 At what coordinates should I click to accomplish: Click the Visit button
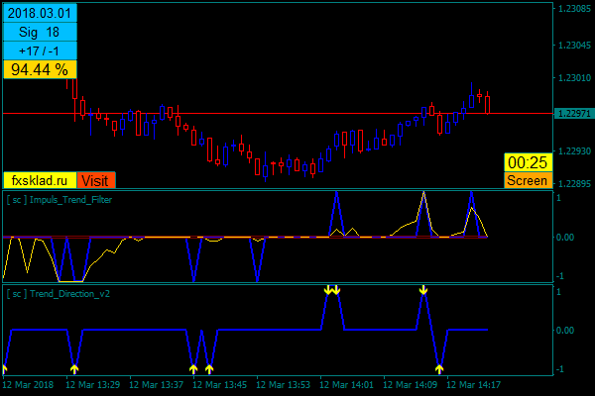pos(96,181)
